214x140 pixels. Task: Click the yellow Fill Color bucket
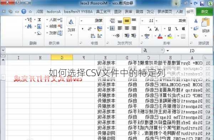pos(170,36)
